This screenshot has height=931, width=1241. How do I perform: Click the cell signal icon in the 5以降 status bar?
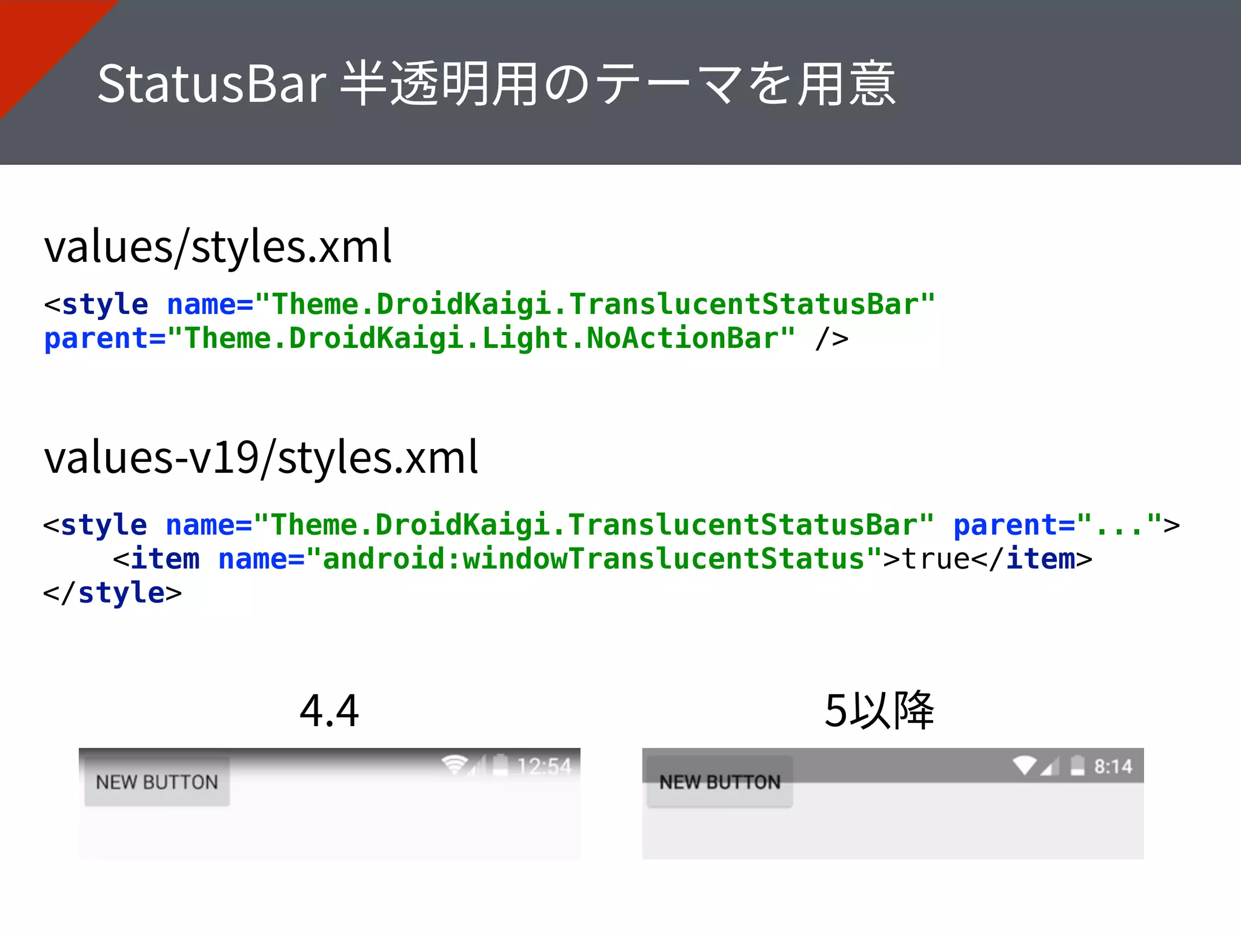click(1050, 767)
